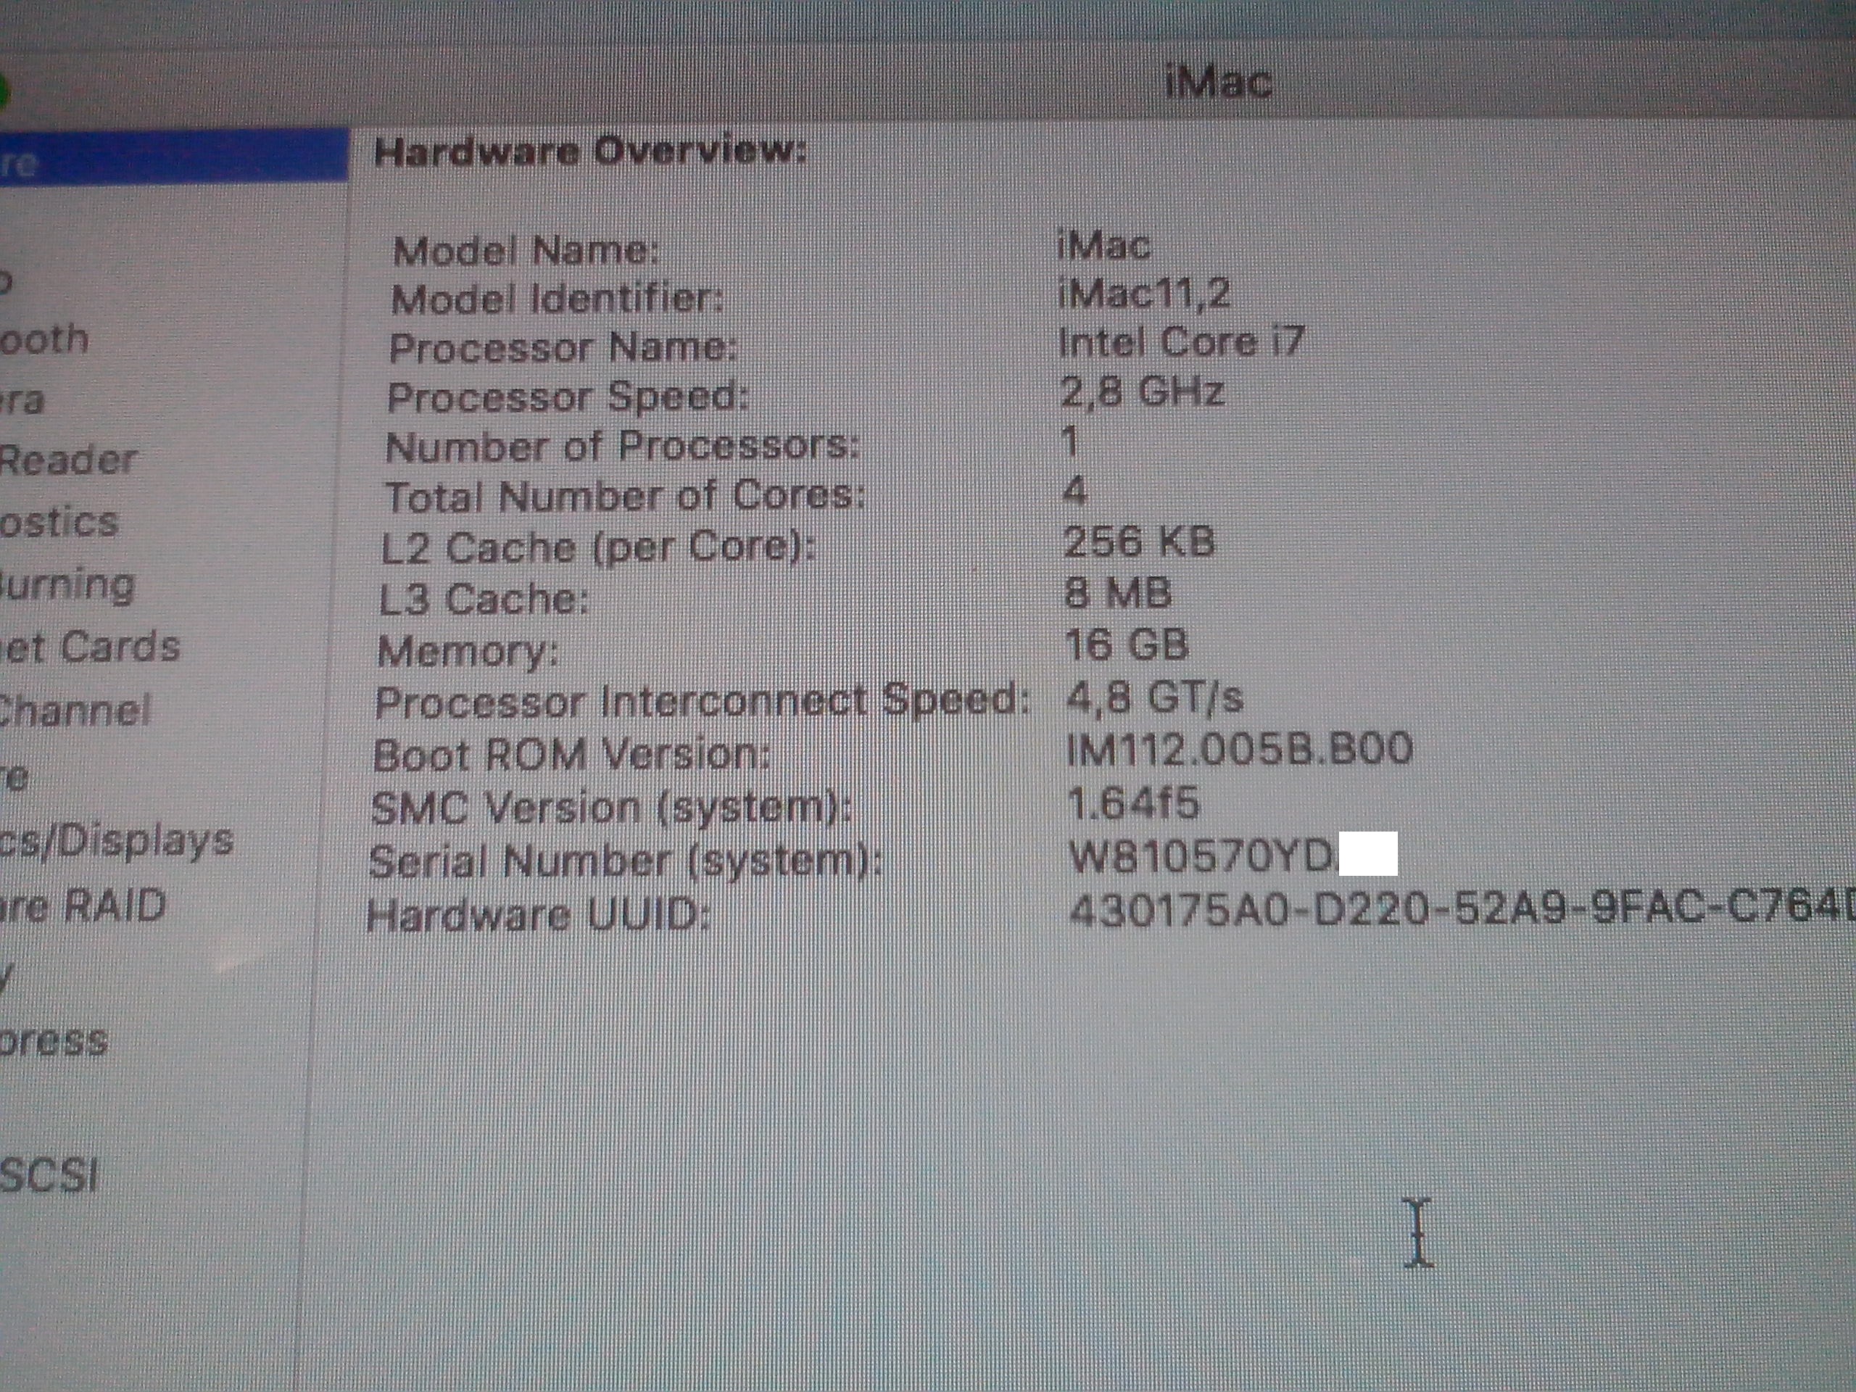Select the SCSI sidebar entry
1856x1392 pixels.
pyautogui.click(x=49, y=1174)
